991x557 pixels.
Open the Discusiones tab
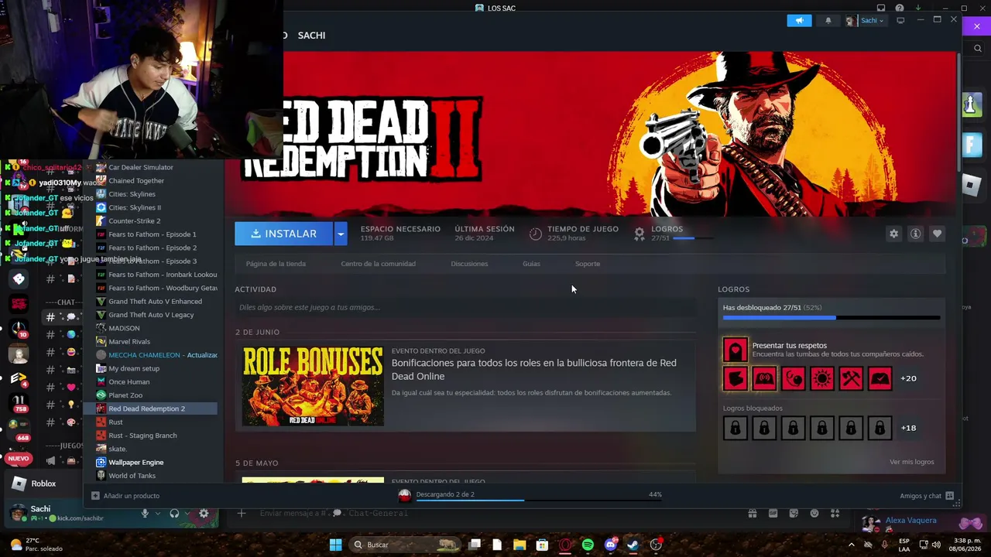tap(469, 264)
